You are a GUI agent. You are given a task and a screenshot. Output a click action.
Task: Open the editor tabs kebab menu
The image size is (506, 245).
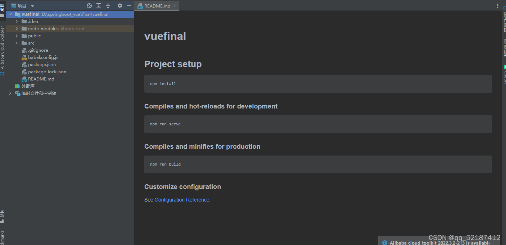point(498,6)
